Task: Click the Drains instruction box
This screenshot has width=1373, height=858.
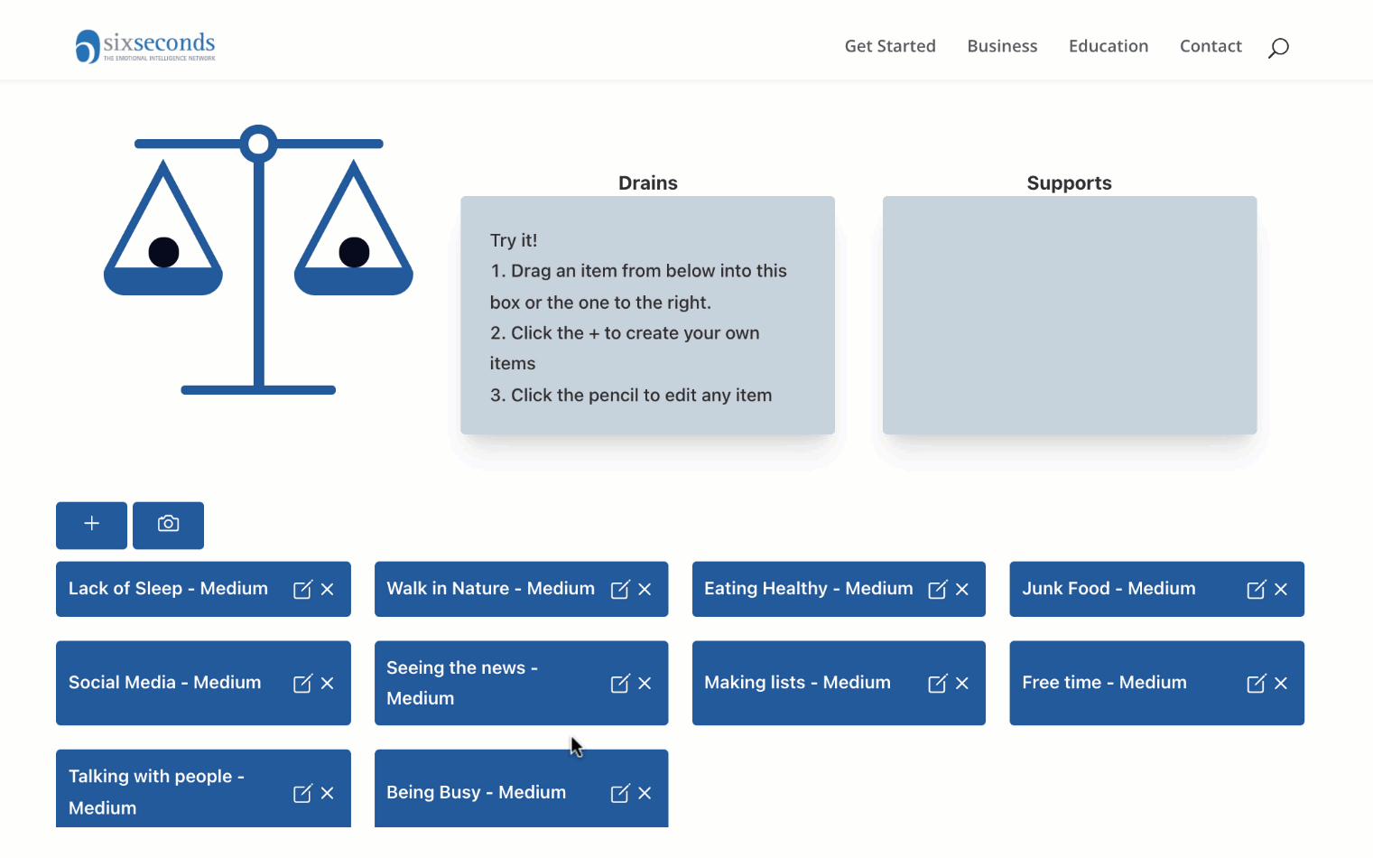Action: click(647, 315)
